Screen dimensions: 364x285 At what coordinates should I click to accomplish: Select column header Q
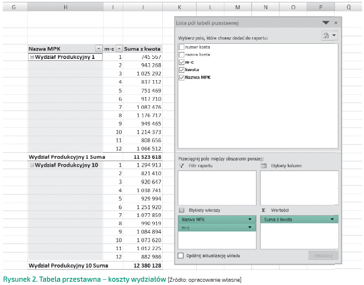(x=348, y=7)
